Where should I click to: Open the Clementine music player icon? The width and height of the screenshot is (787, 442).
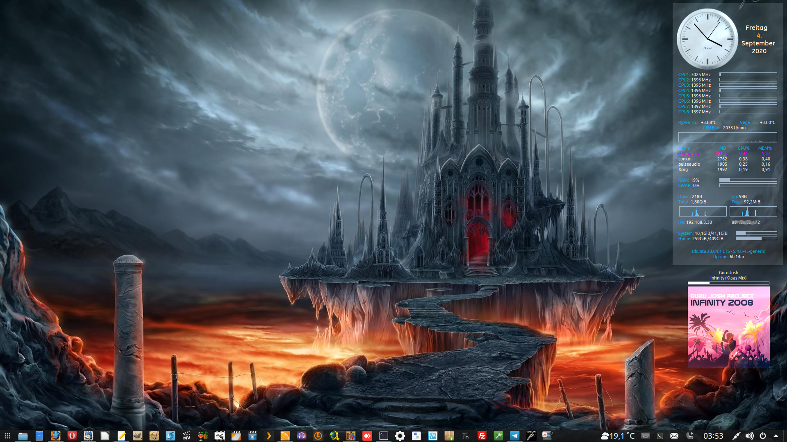(x=285, y=436)
